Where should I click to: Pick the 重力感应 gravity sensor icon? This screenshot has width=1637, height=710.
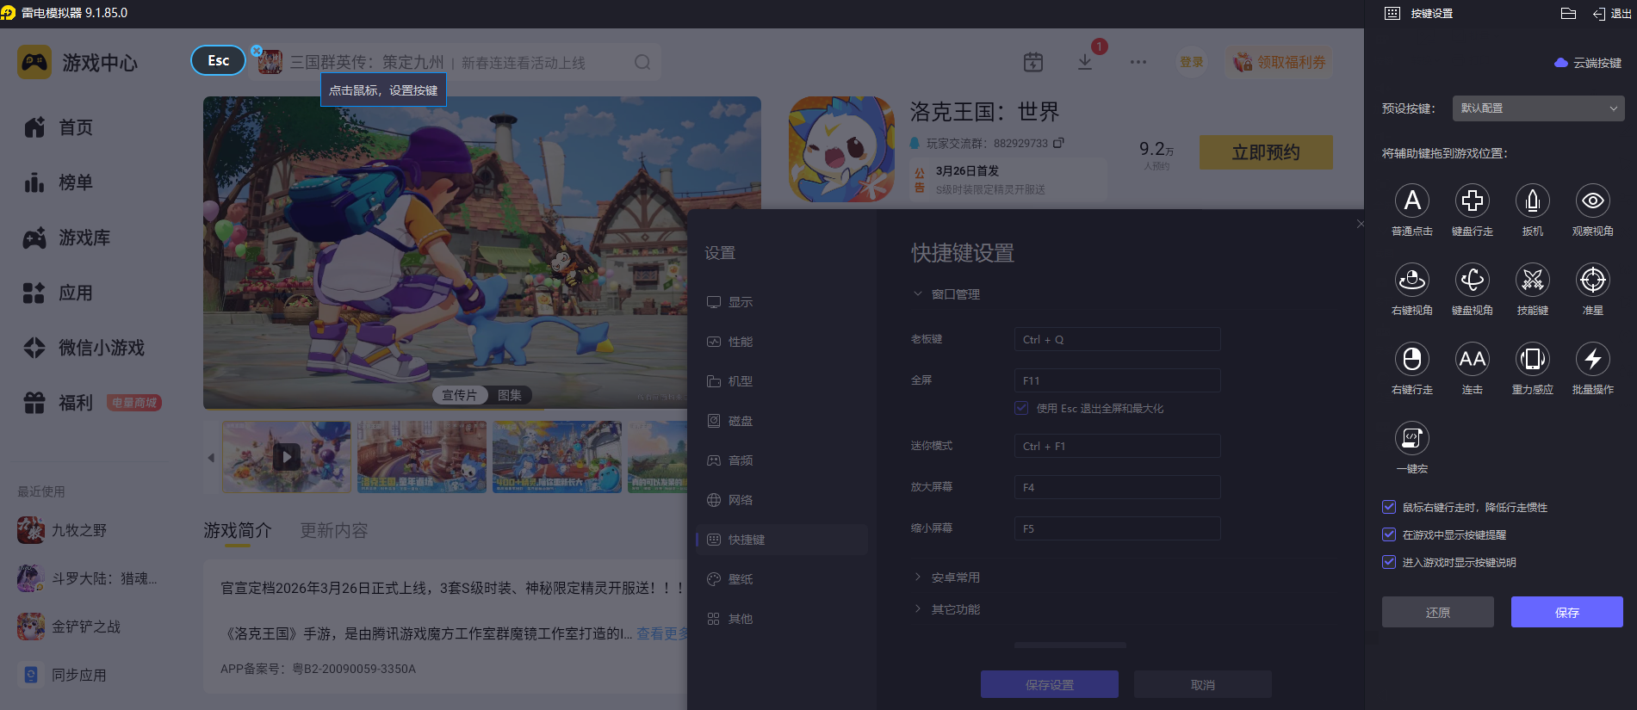tap(1533, 359)
